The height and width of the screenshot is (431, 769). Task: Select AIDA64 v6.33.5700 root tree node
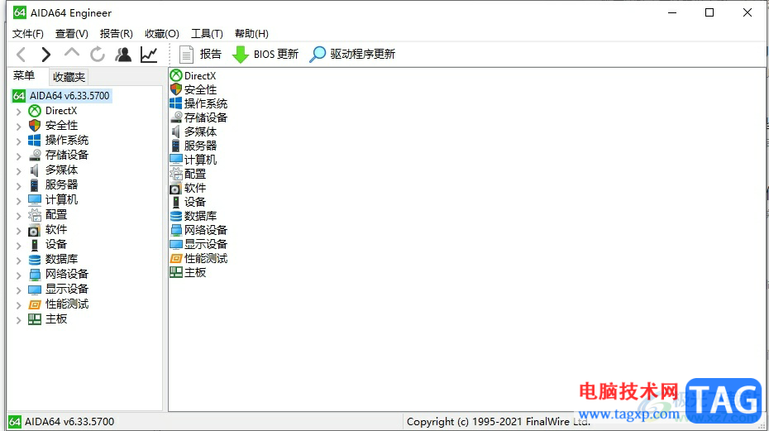click(62, 96)
